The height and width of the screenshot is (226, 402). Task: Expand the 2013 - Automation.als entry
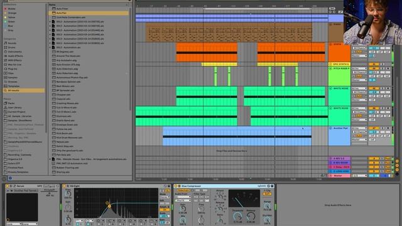pyautogui.click(x=50, y=48)
